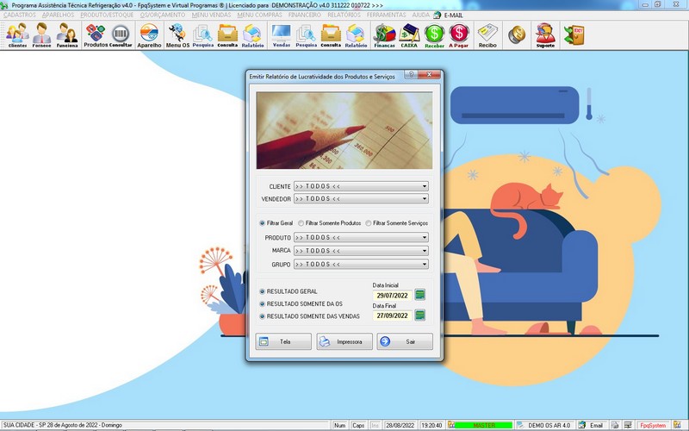Screen dimensions: 689x431
Task: Select RESULTADO SOMENTE DA OS option
Action: tap(263, 303)
